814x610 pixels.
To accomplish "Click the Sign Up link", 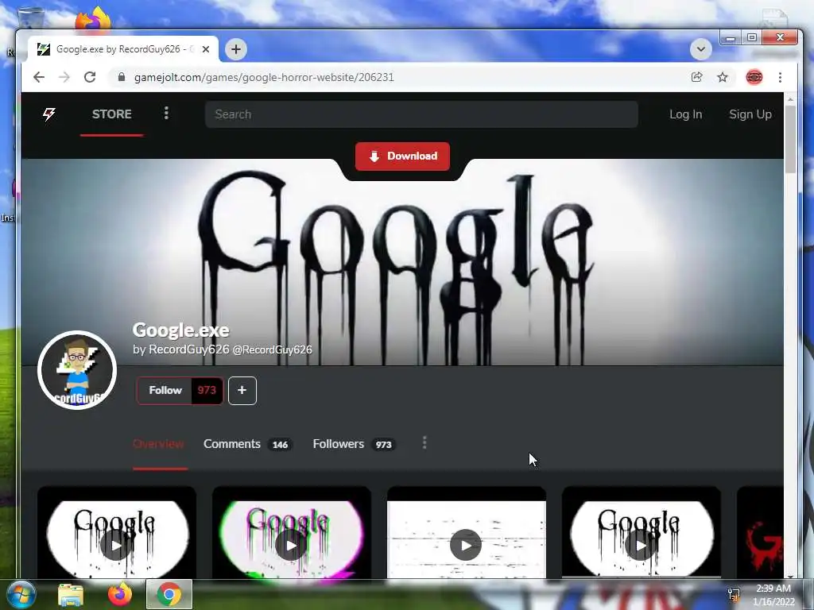I will click(750, 114).
